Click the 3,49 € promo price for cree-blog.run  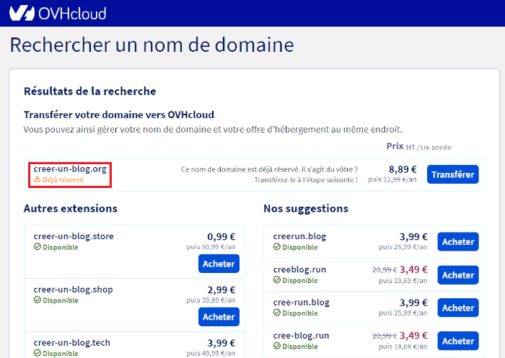click(413, 336)
